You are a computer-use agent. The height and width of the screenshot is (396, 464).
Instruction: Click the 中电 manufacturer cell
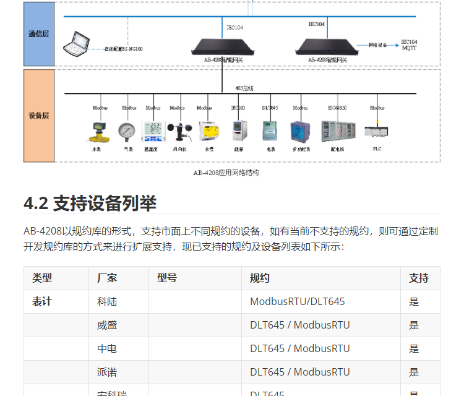119,348
